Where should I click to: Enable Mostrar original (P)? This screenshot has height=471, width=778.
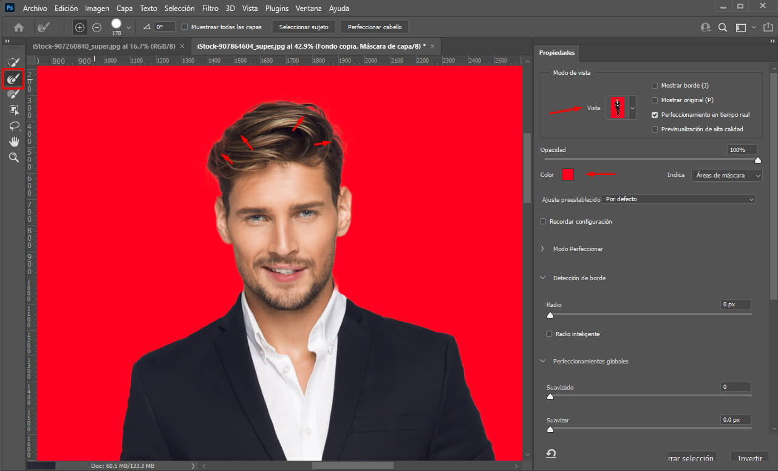click(x=655, y=100)
